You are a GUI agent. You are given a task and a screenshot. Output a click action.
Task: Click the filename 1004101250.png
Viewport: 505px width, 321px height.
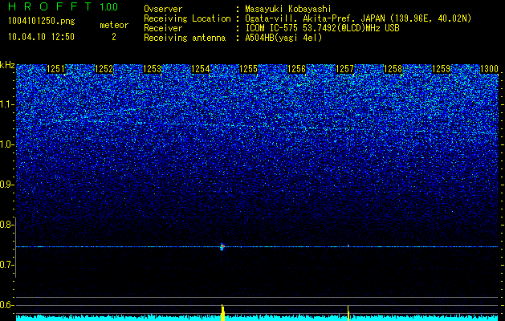(x=42, y=21)
